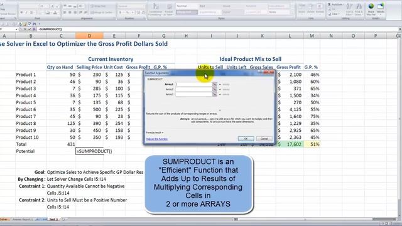This screenshot has height=226, width=402.
Task: Click Delete in the Cells group
Action: (x=310, y=9)
